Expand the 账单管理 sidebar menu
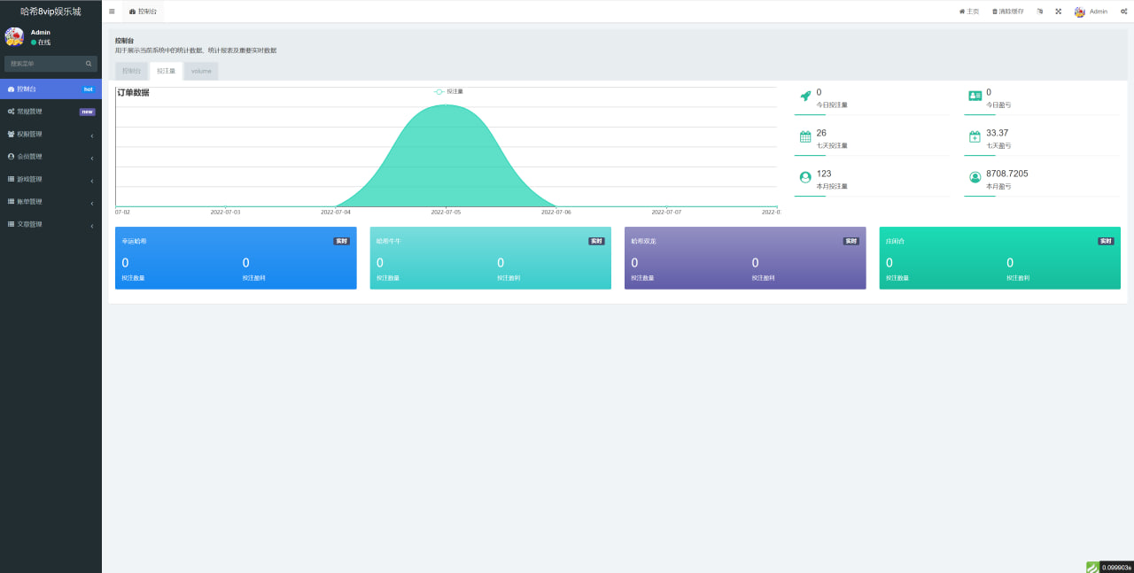1134x573 pixels. tap(50, 202)
